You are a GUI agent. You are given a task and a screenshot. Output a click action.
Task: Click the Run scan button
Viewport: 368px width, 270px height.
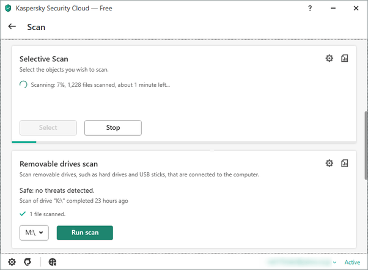85,233
